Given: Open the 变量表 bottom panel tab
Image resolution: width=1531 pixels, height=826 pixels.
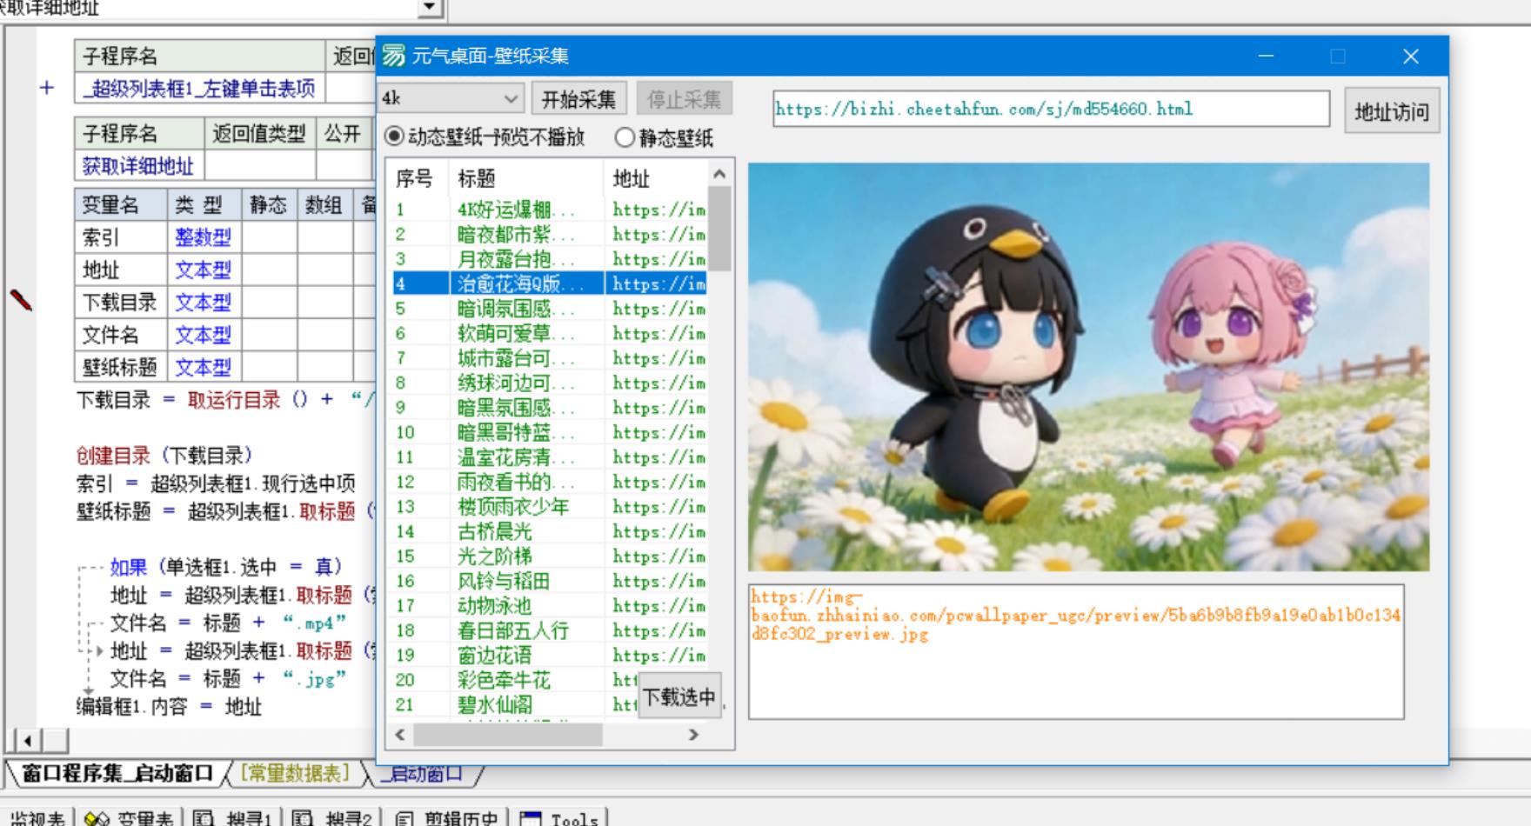Looking at the screenshot, I should [x=130, y=818].
